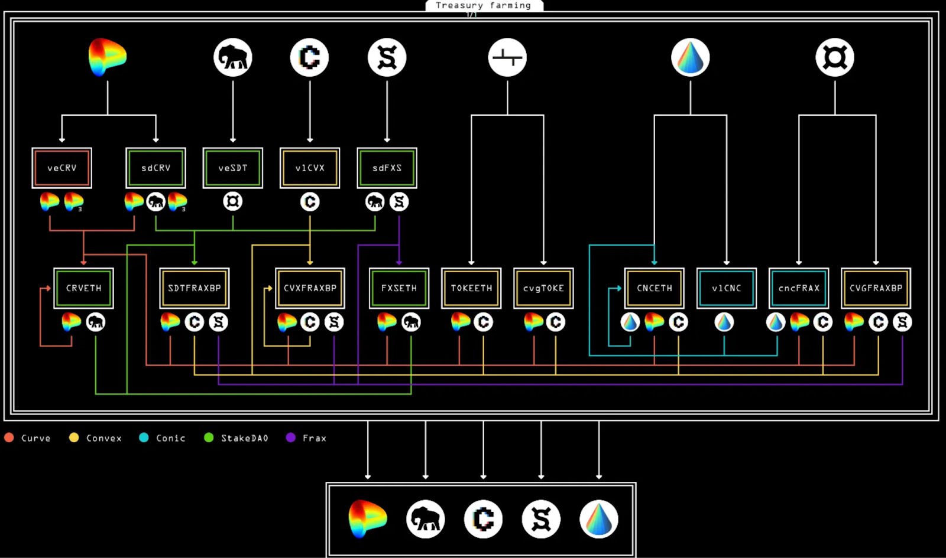Select the large StakeDAO elephant icon at top

pyautogui.click(x=233, y=57)
